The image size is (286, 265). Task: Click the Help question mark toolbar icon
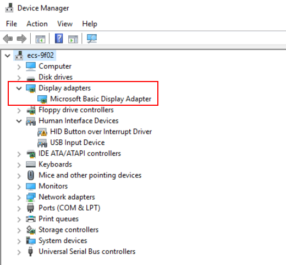coord(59,39)
